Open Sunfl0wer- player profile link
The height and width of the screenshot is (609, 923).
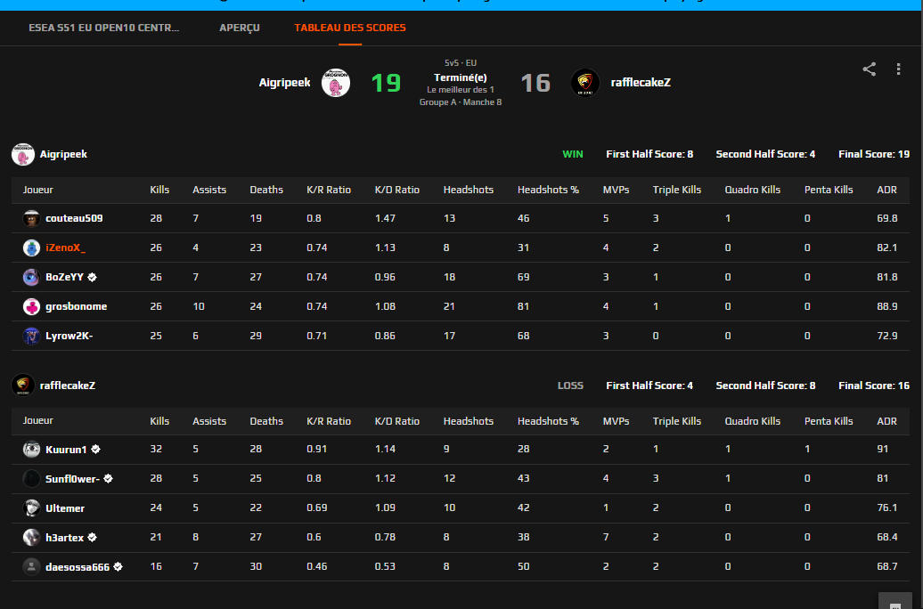(x=72, y=479)
